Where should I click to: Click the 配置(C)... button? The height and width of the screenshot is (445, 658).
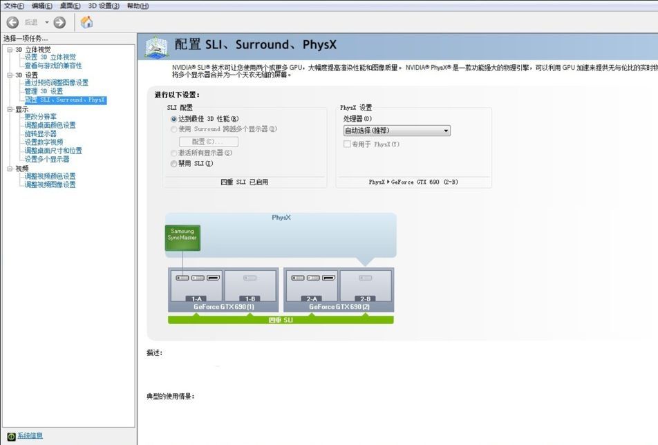(x=209, y=142)
